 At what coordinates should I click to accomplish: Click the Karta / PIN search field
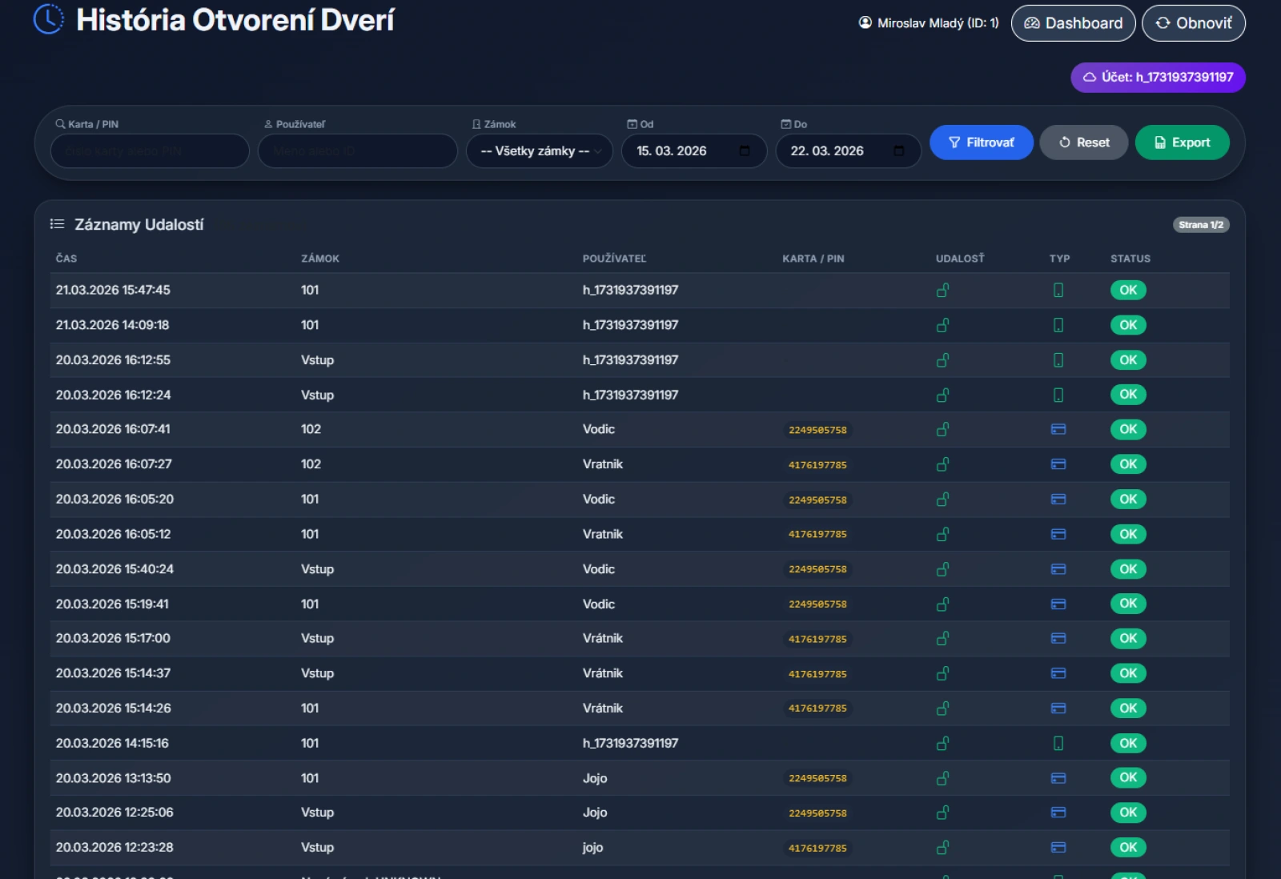150,151
